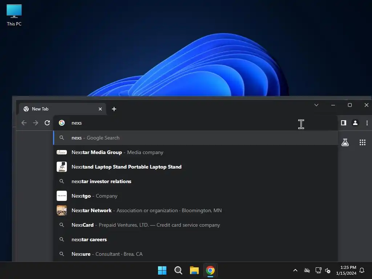The height and width of the screenshot is (279, 372).
Task: Select Nexstand Laptop Stand suggestion
Action: 195,167
